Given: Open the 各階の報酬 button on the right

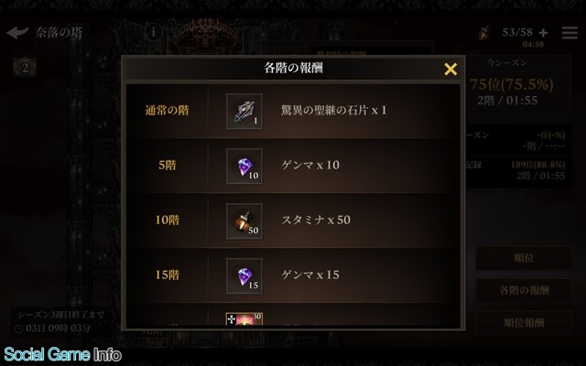Looking at the screenshot, I should pyautogui.click(x=524, y=290).
